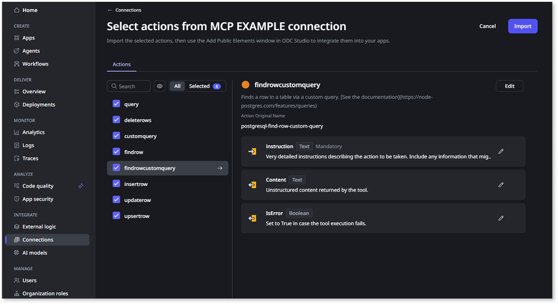The width and height of the screenshot is (558, 304).
Task: Click the arrow on findrowcustomquery row
Action: [x=220, y=168]
